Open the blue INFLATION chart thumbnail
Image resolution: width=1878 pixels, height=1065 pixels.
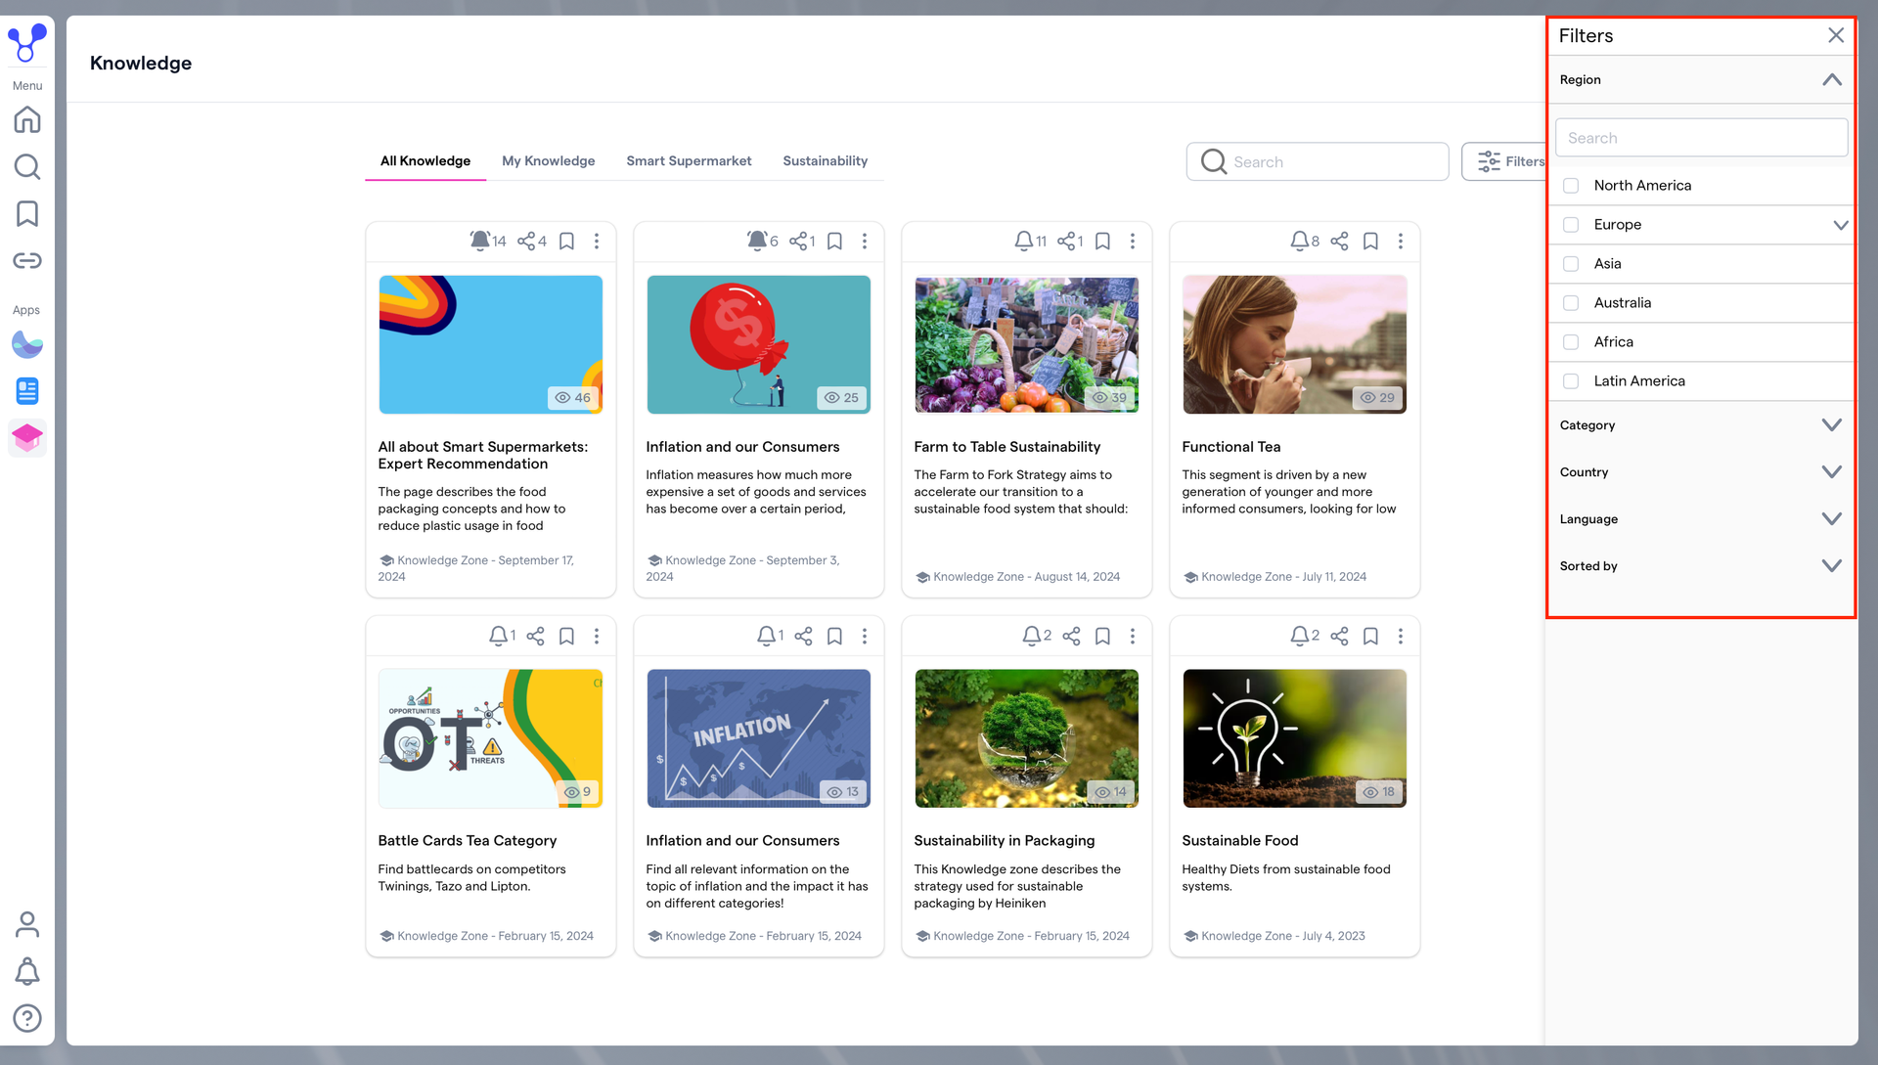(x=758, y=738)
